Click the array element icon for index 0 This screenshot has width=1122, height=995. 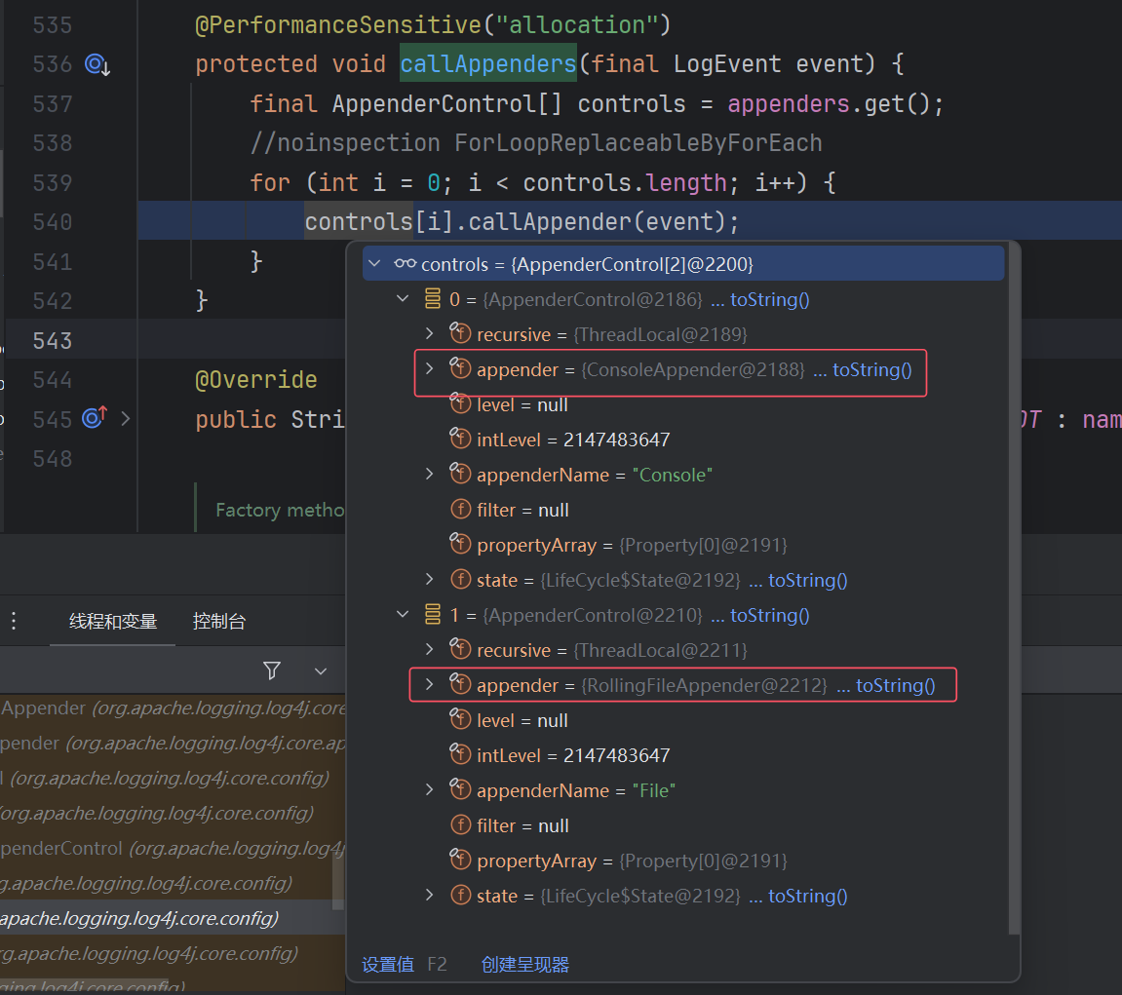click(433, 299)
